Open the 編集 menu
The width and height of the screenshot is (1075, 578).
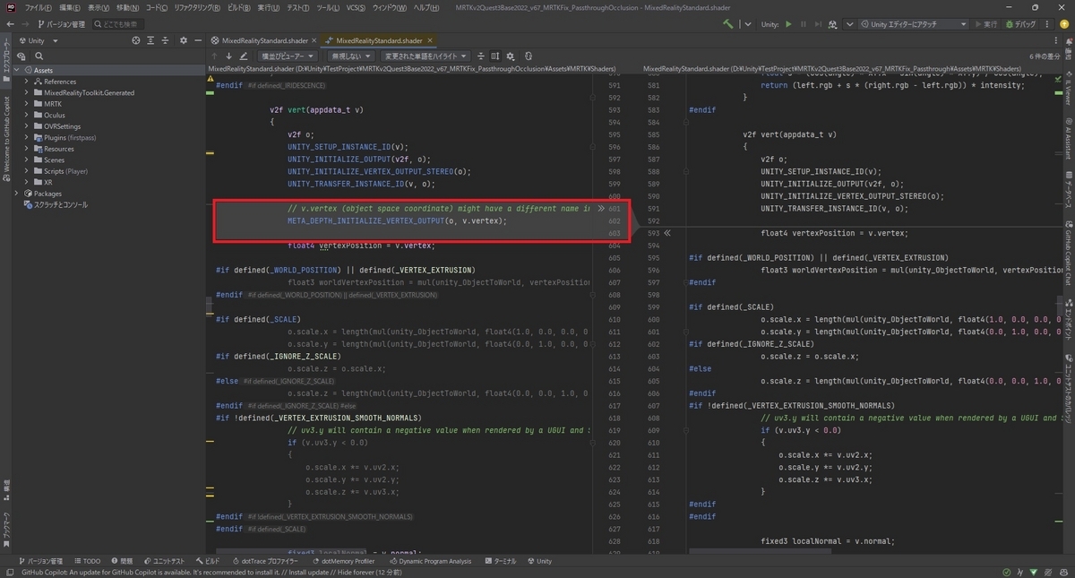69,7
